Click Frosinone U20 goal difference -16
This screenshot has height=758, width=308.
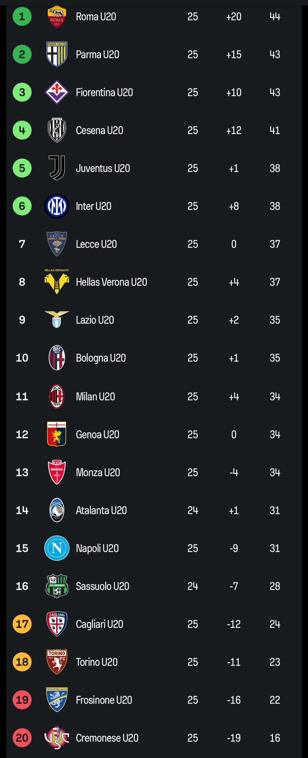234,700
